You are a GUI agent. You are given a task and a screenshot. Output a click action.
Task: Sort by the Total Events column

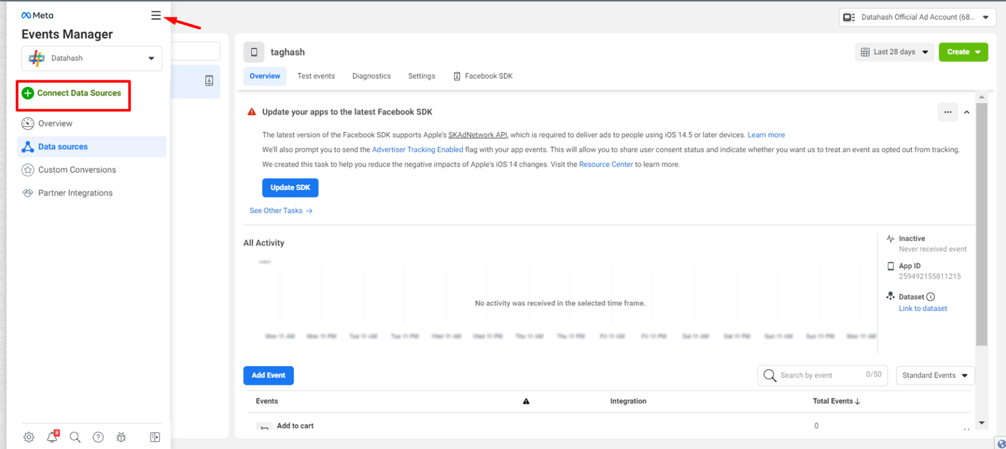coord(836,402)
